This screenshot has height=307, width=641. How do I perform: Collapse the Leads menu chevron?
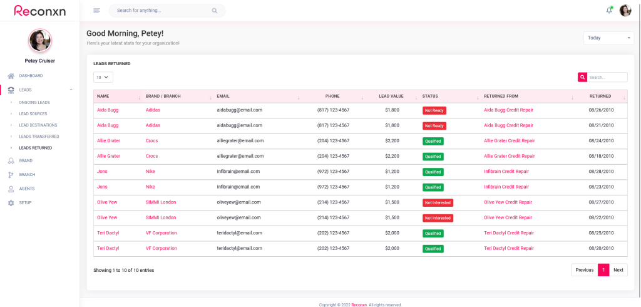71,90
